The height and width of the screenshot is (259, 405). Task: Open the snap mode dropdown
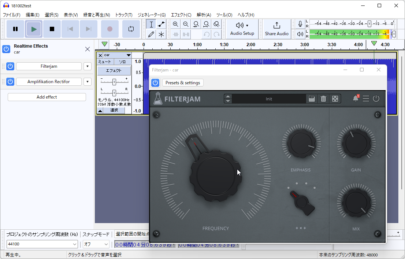pos(96,244)
